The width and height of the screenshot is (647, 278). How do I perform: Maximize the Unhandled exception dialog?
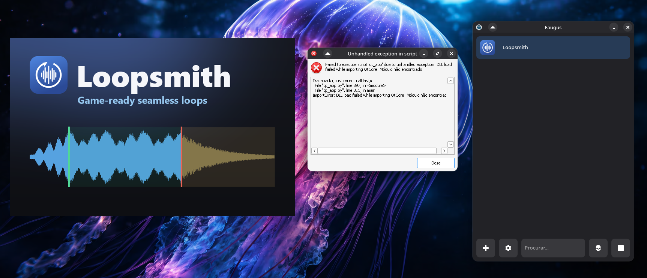[438, 54]
